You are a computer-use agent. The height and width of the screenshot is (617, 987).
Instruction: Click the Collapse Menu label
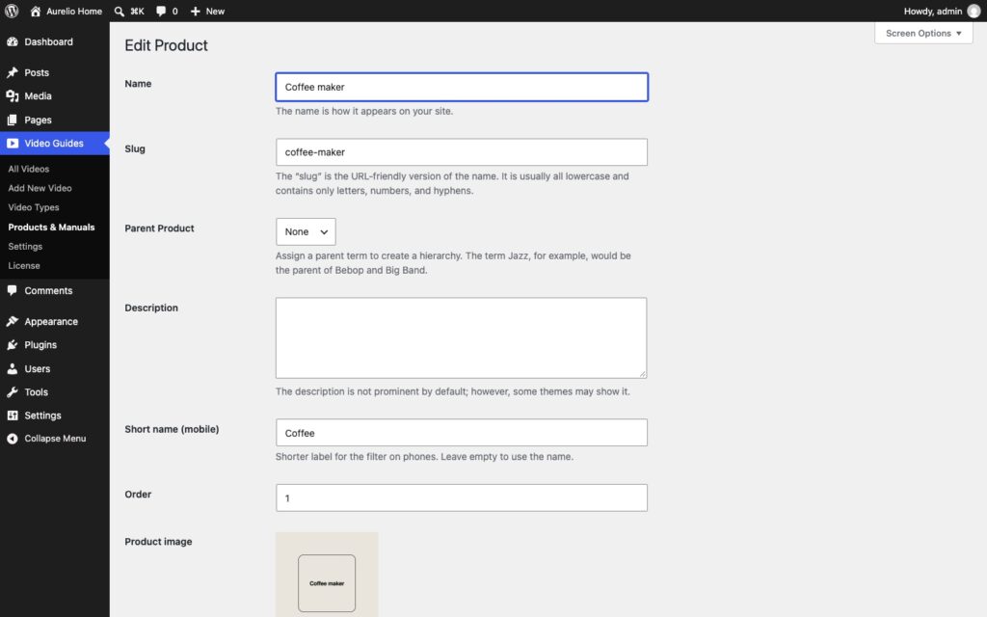click(55, 439)
